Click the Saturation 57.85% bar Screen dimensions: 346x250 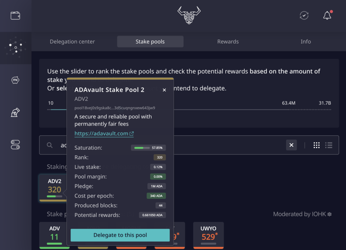(148, 148)
